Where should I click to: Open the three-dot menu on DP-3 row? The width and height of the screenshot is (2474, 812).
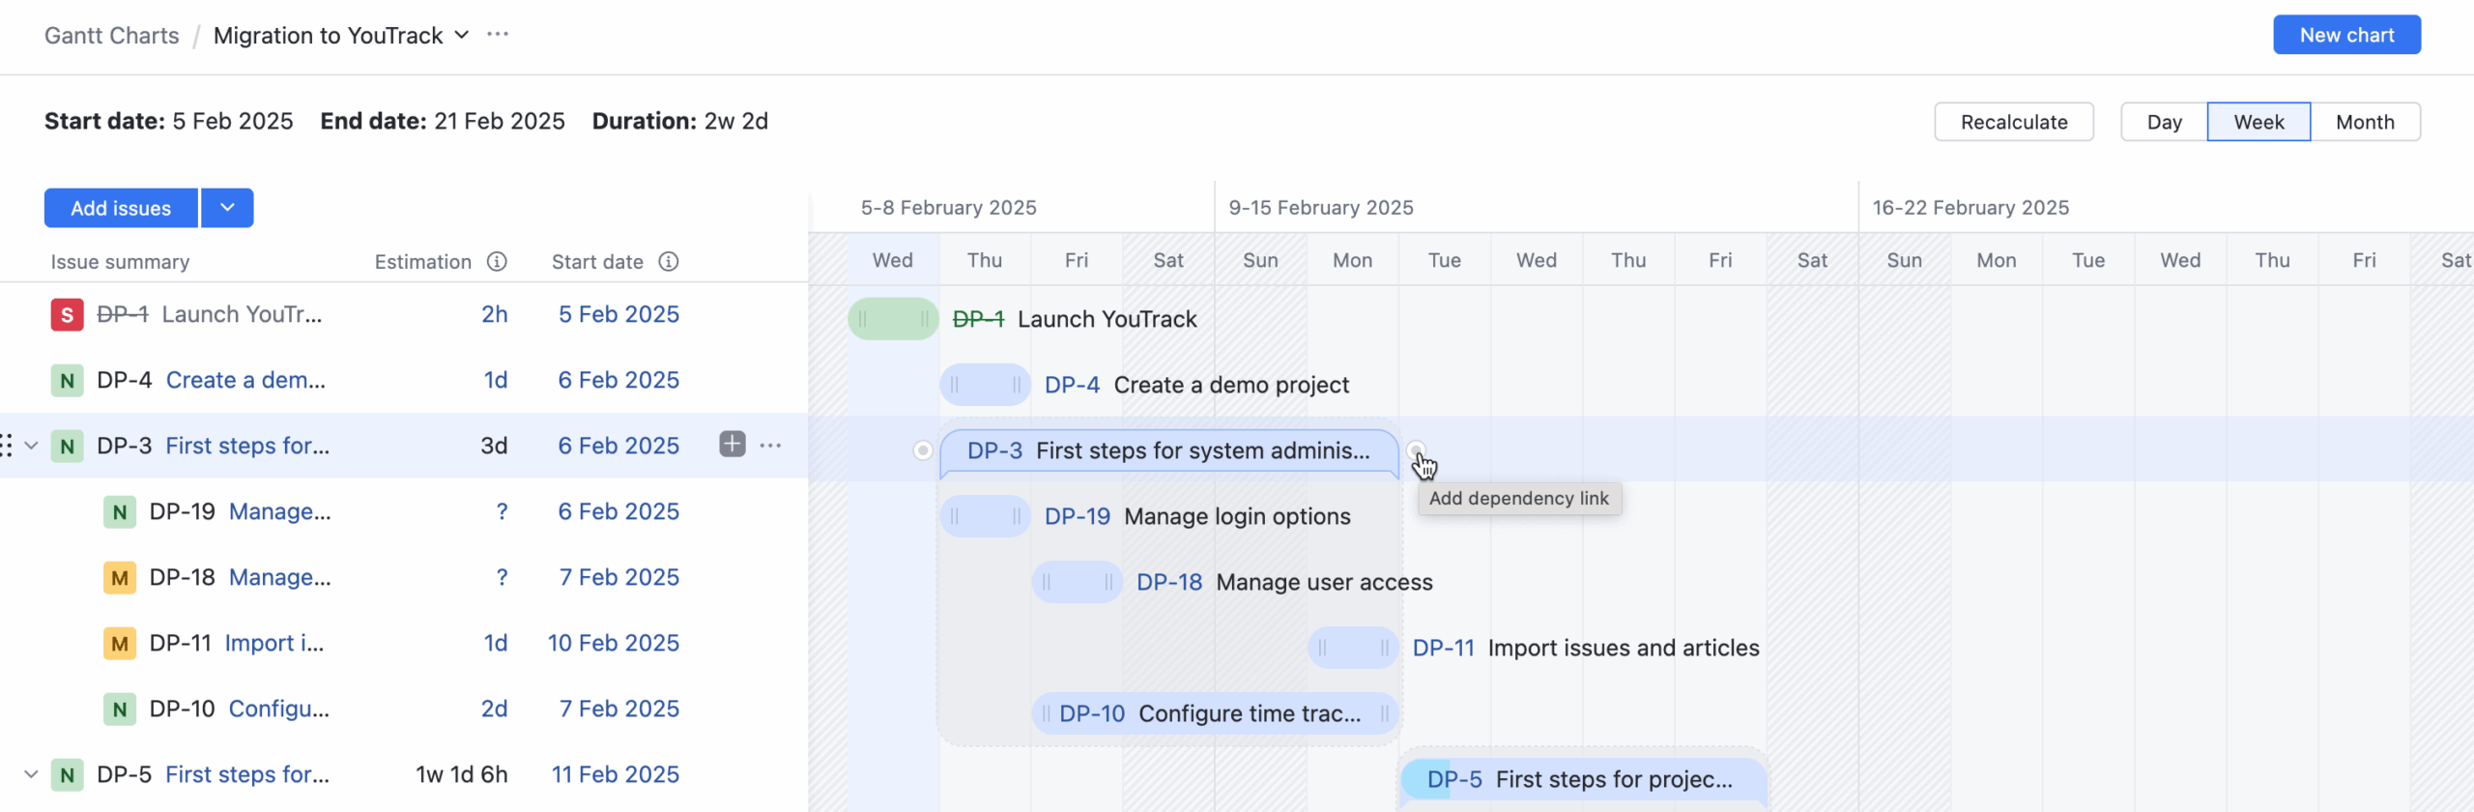pos(770,446)
